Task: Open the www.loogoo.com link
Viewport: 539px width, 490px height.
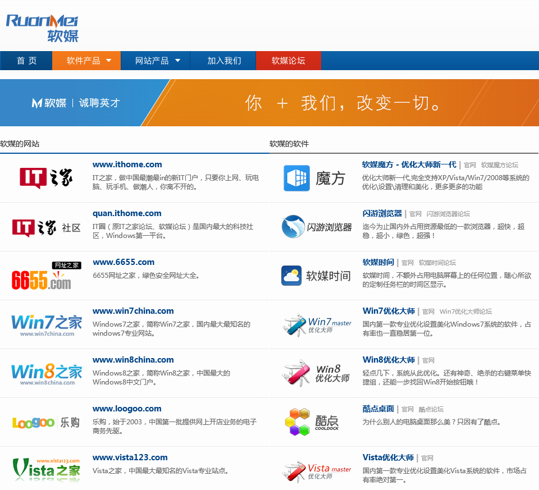Action: (x=127, y=409)
